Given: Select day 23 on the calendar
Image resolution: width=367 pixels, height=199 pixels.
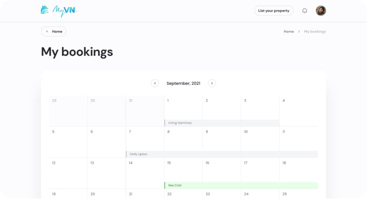Looking at the screenshot, I should click(x=221, y=194).
